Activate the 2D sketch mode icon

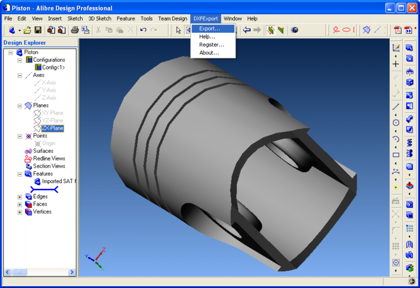[x=396, y=48]
